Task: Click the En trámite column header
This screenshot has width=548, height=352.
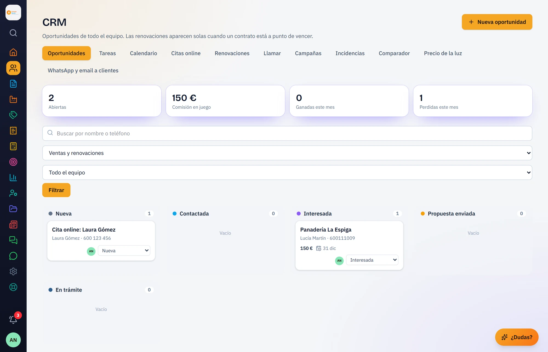Action: pyautogui.click(x=101, y=290)
